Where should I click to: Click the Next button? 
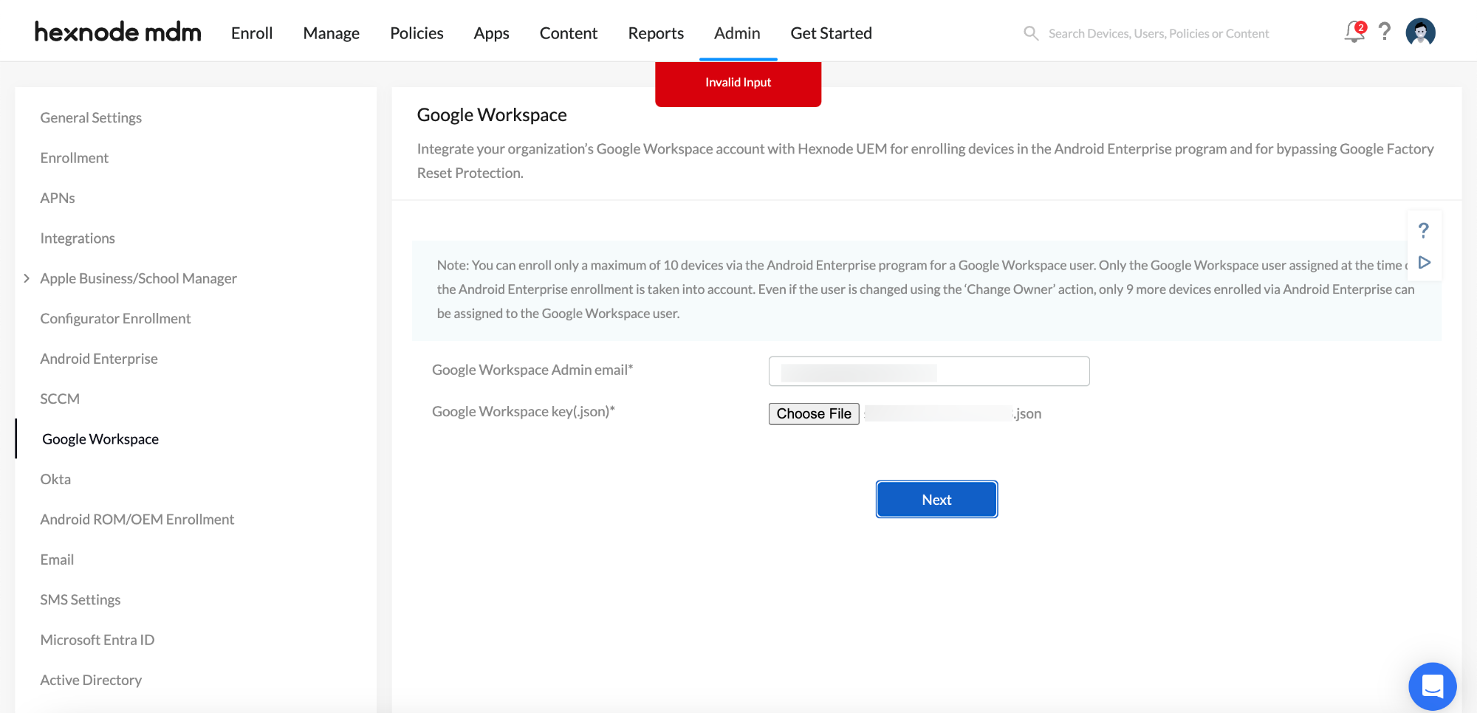point(936,500)
